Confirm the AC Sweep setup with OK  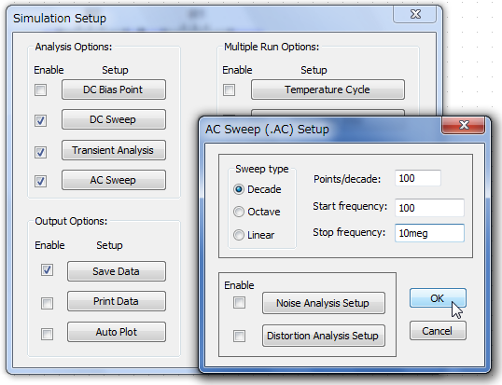(x=438, y=298)
